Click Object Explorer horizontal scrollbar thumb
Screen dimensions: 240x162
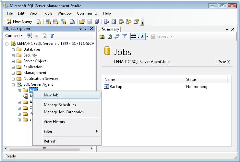pyautogui.click(x=44, y=148)
